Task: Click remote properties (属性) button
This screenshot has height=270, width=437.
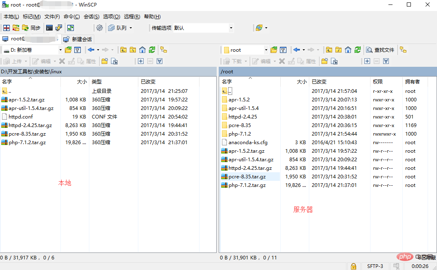Action: click(306, 61)
